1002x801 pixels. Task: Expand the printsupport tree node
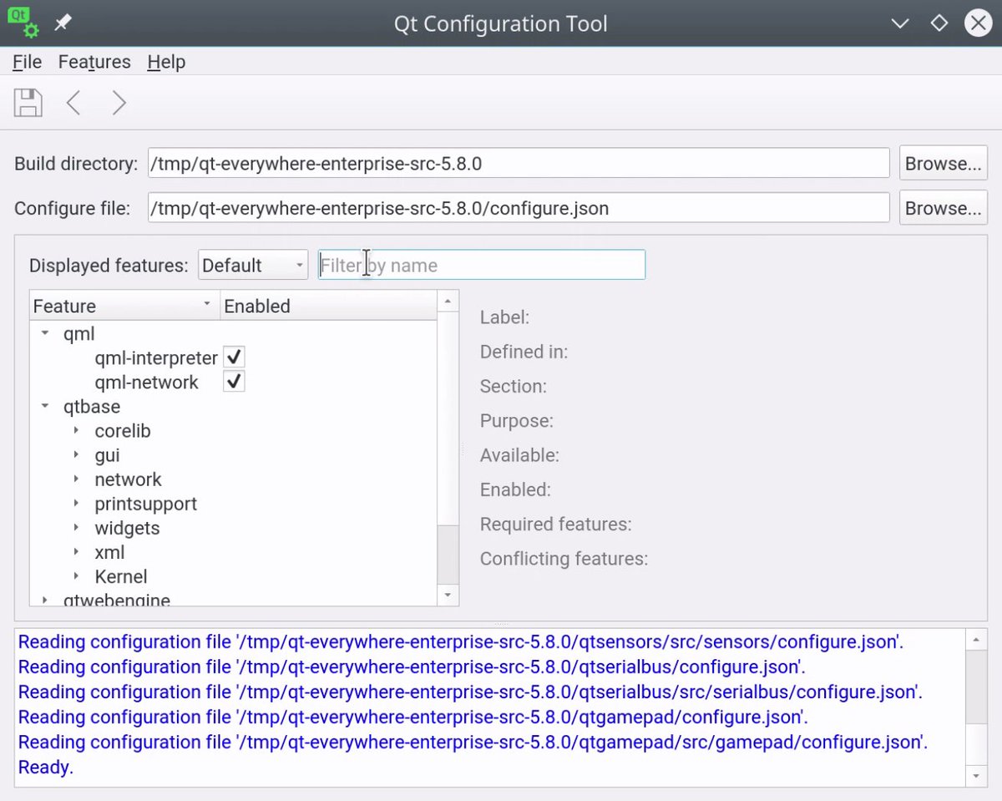[x=76, y=504]
